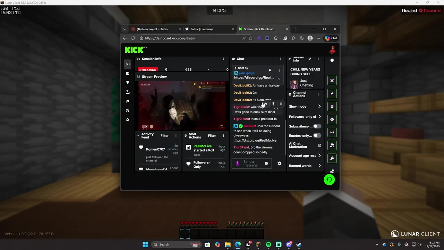The image size is (444, 250).
Task: Click the purple microphone icon in message box
Action: point(238,163)
